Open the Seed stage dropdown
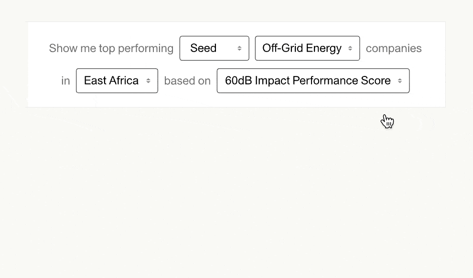Screen dimensions: 473x278 (x=214, y=48)
